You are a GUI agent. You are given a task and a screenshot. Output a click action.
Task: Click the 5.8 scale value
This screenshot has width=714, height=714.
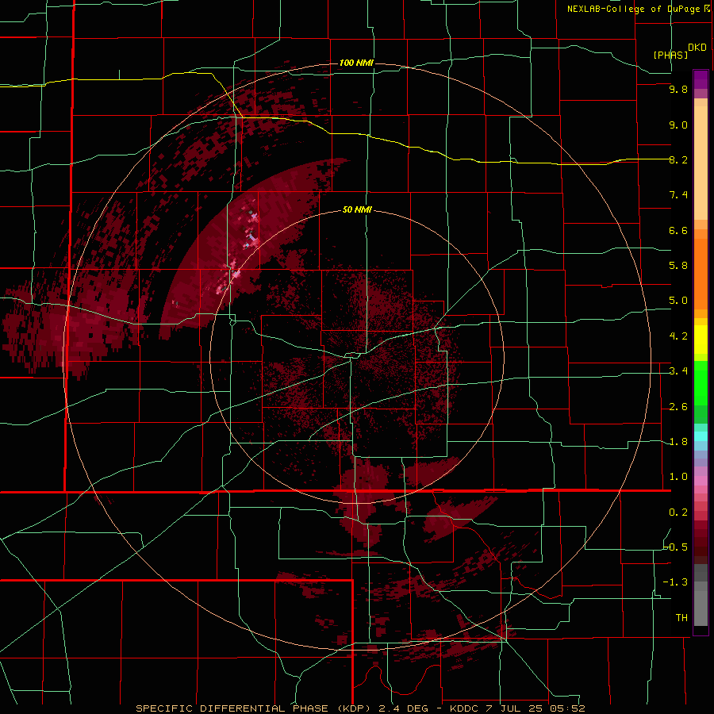click(x=678, y=266)
